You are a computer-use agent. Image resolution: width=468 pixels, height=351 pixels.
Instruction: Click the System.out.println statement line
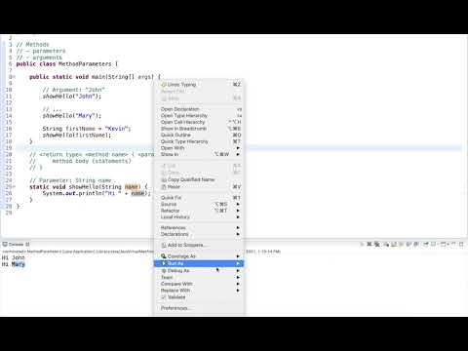pyautogui.click(x=97, y=193)
